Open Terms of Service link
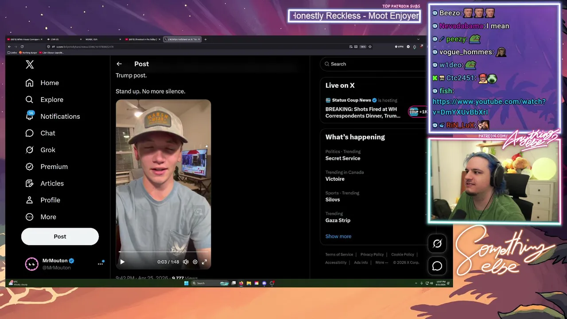This screenshot has width=567, height=319. pos(339,254)
